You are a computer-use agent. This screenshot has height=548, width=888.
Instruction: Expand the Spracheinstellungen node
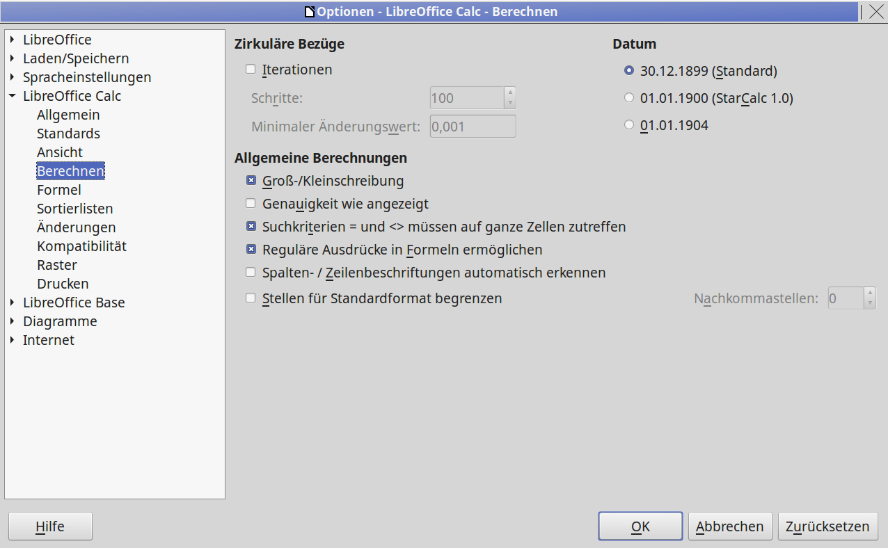coord(13,77)
